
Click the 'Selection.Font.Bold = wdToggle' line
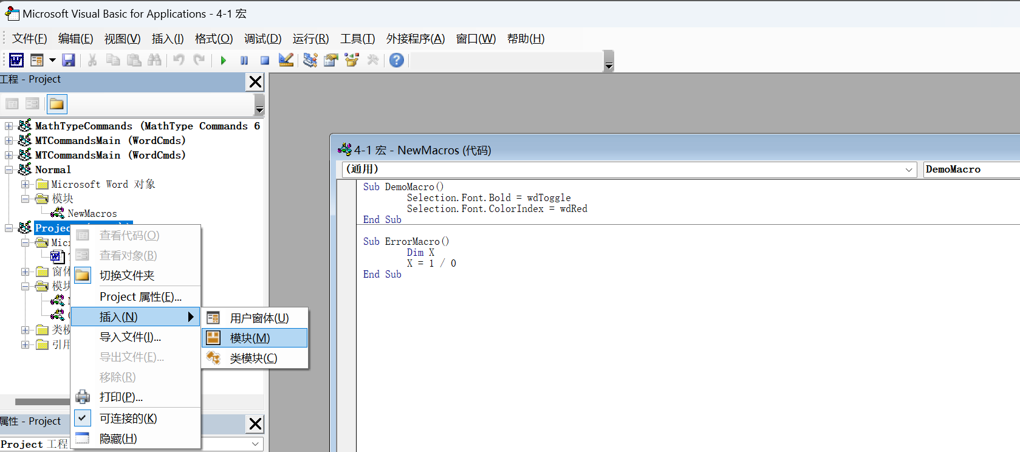tap(489, 198)
